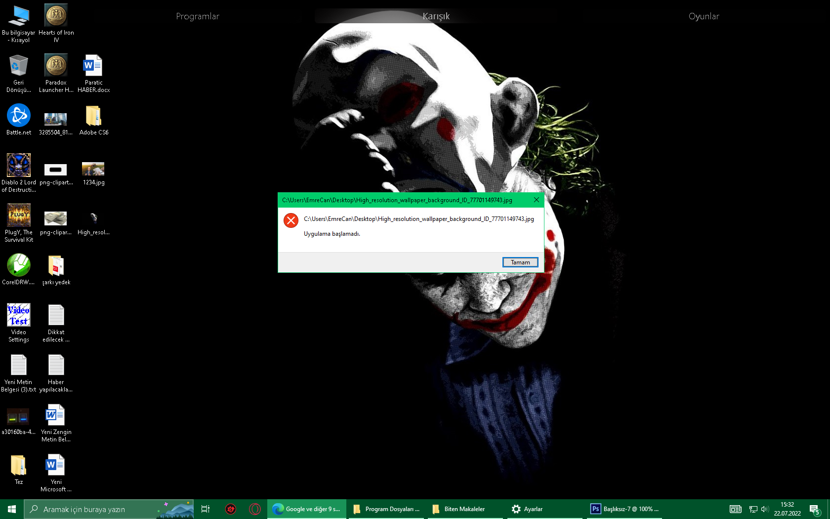Screen dimensions: 830x519
Task: Open the Paradox Launcher shortcut
Action: point(55,65)
